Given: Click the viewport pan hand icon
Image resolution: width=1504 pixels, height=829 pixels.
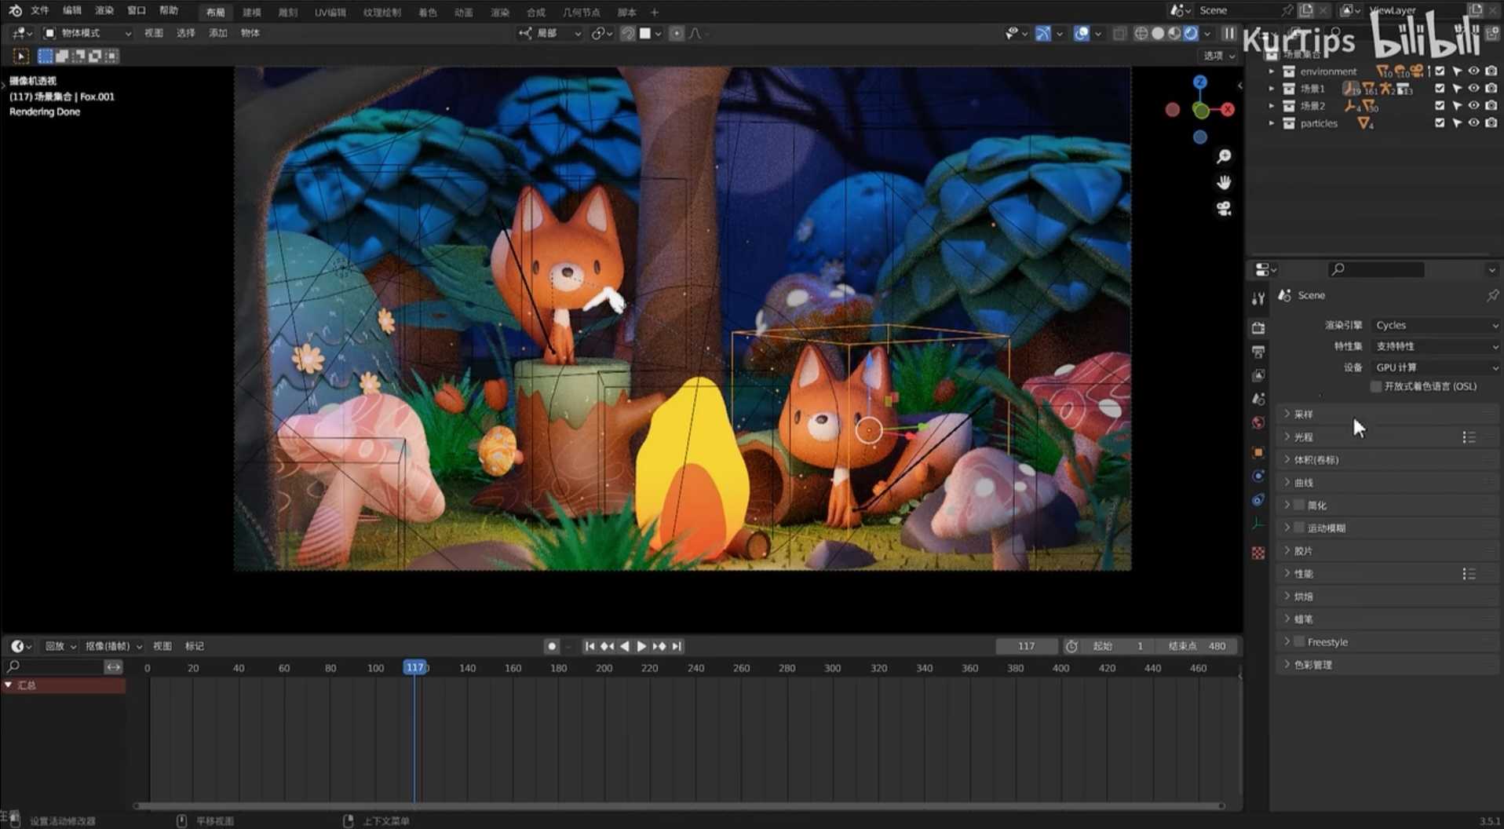Looking at the screenshot, I should point(1224,183).
